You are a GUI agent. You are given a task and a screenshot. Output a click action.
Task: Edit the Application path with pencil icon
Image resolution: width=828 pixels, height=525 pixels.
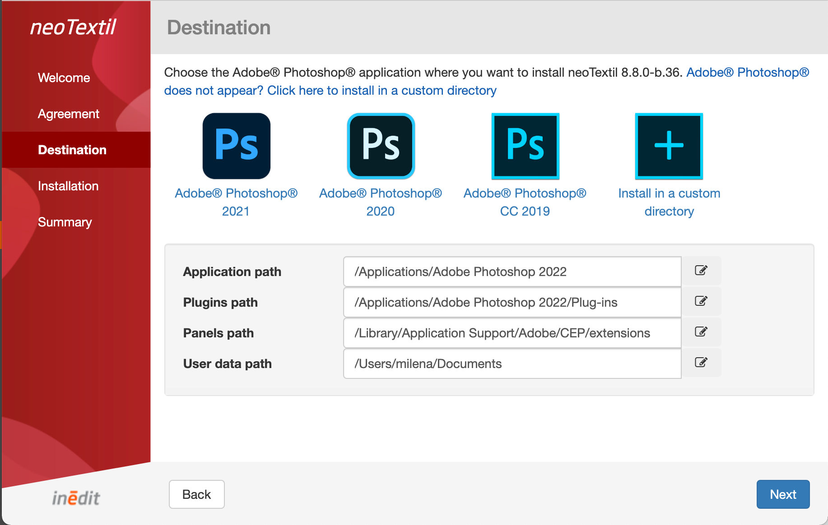pos(701,271)
